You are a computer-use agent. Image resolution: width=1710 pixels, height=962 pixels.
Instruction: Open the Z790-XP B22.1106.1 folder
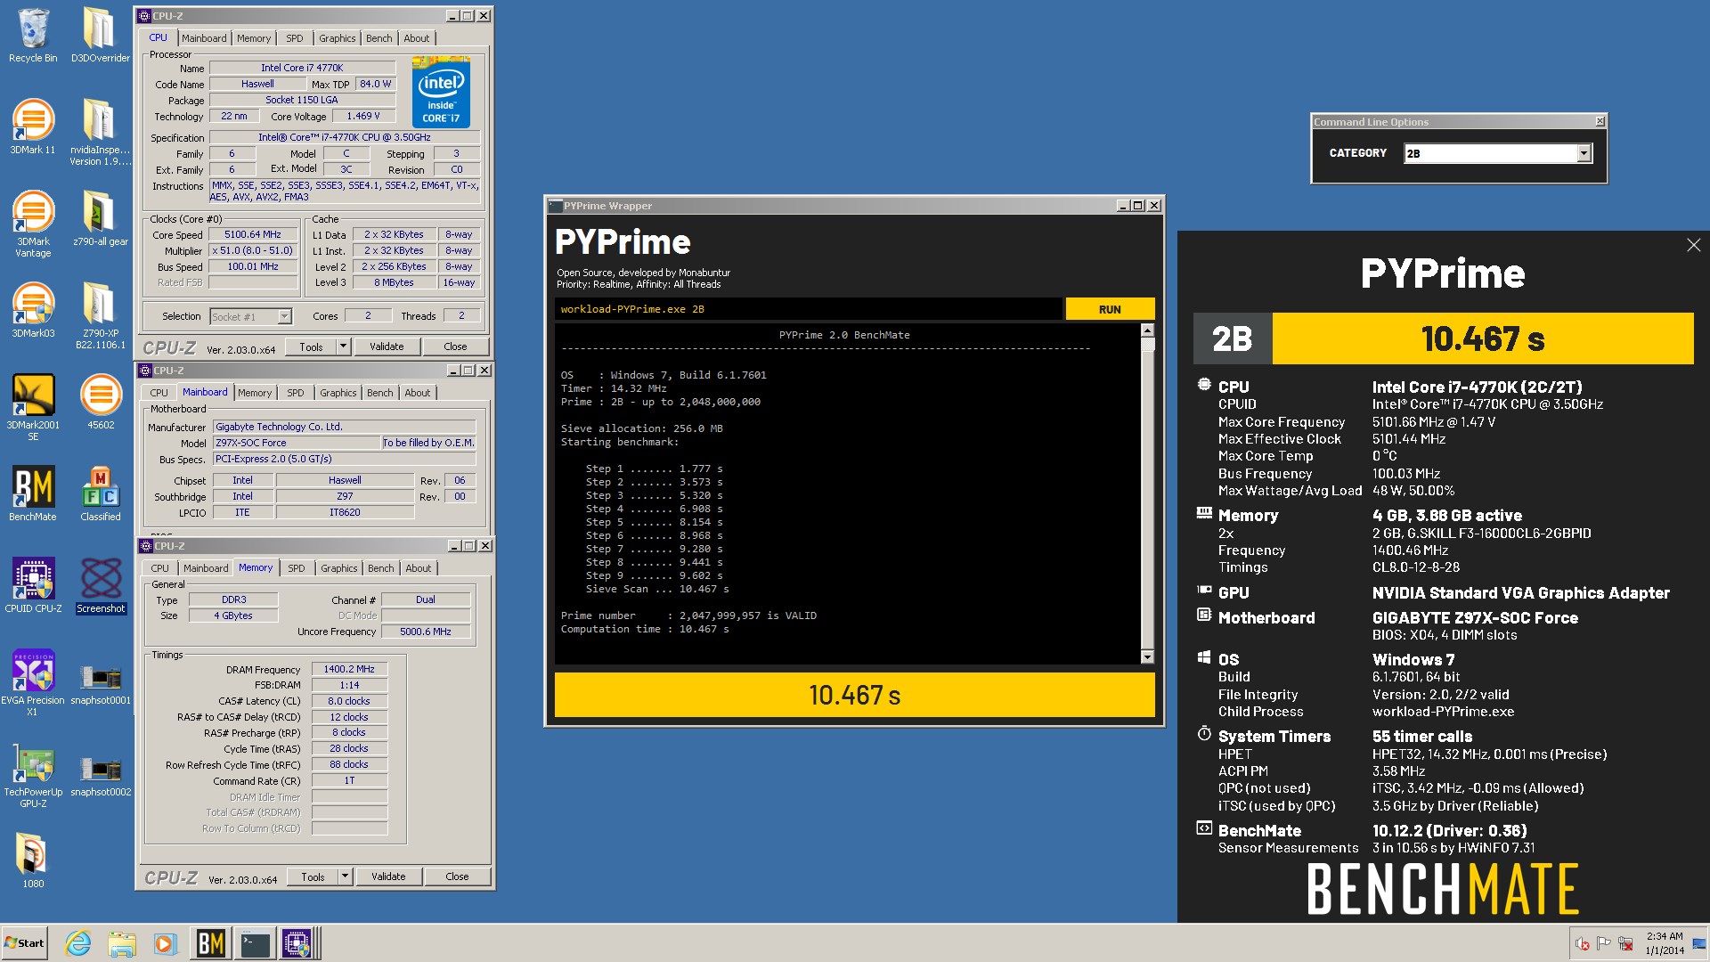pos(100,315)
